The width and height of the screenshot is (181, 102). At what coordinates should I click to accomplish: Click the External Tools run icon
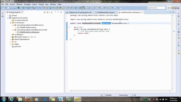(33, 8)
